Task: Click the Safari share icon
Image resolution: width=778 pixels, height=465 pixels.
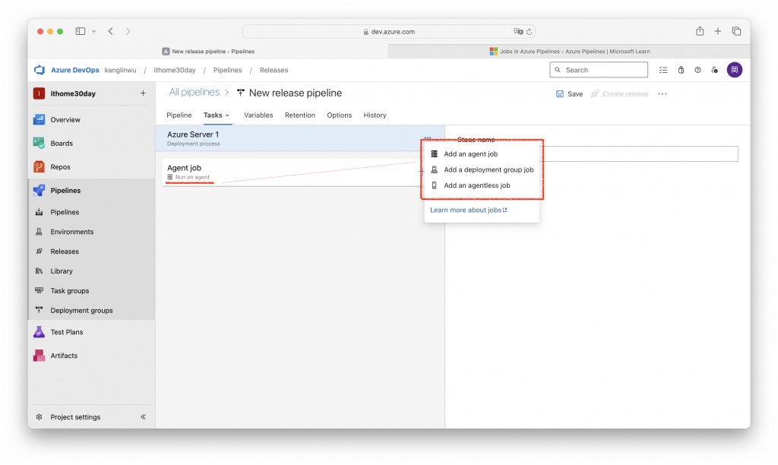Action: coord(700,31)
